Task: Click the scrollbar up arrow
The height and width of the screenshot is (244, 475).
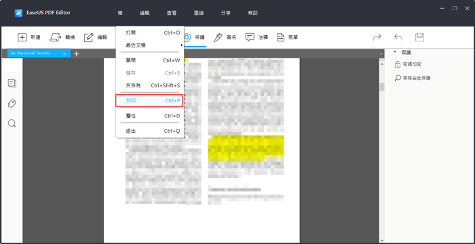Action: 382,64
